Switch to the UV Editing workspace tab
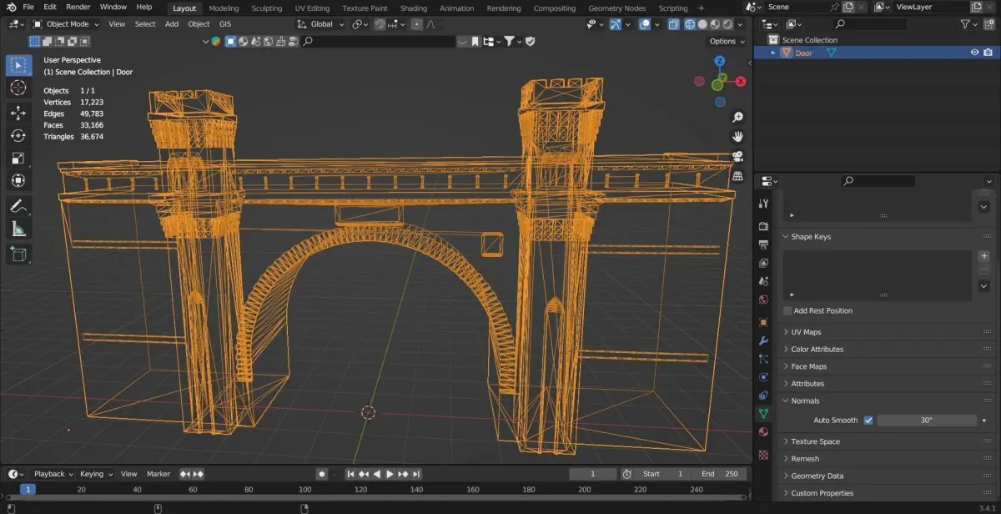 point(313,8)
